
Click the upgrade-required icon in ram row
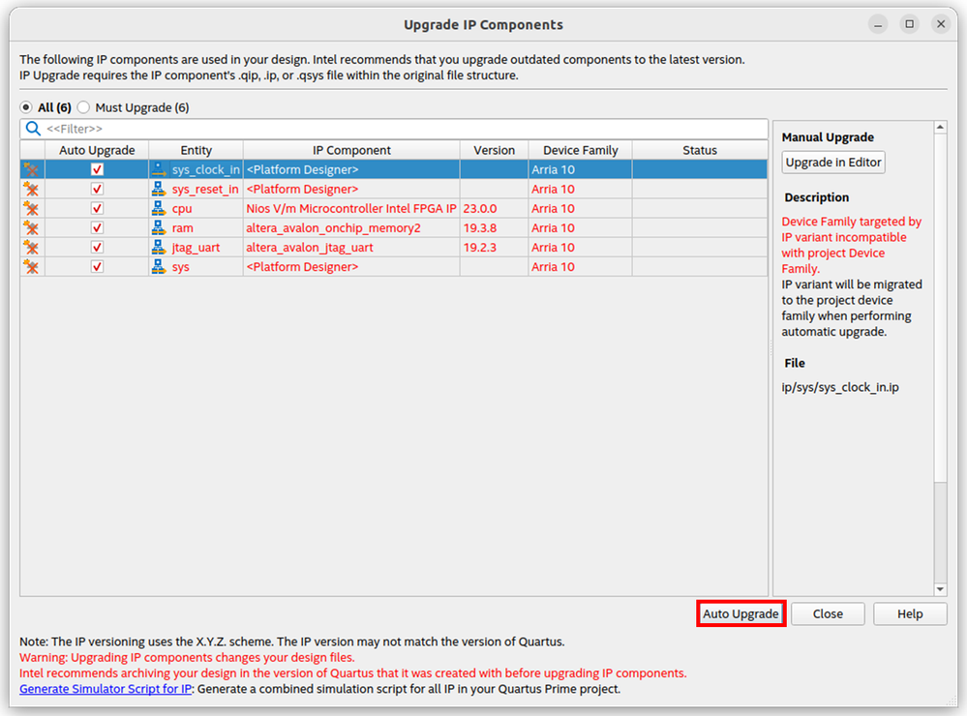[x=31, y=228]
